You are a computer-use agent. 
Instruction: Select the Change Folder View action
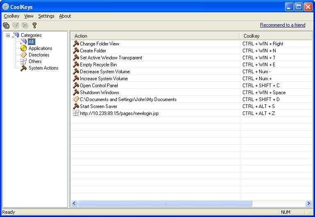[100, 44]
